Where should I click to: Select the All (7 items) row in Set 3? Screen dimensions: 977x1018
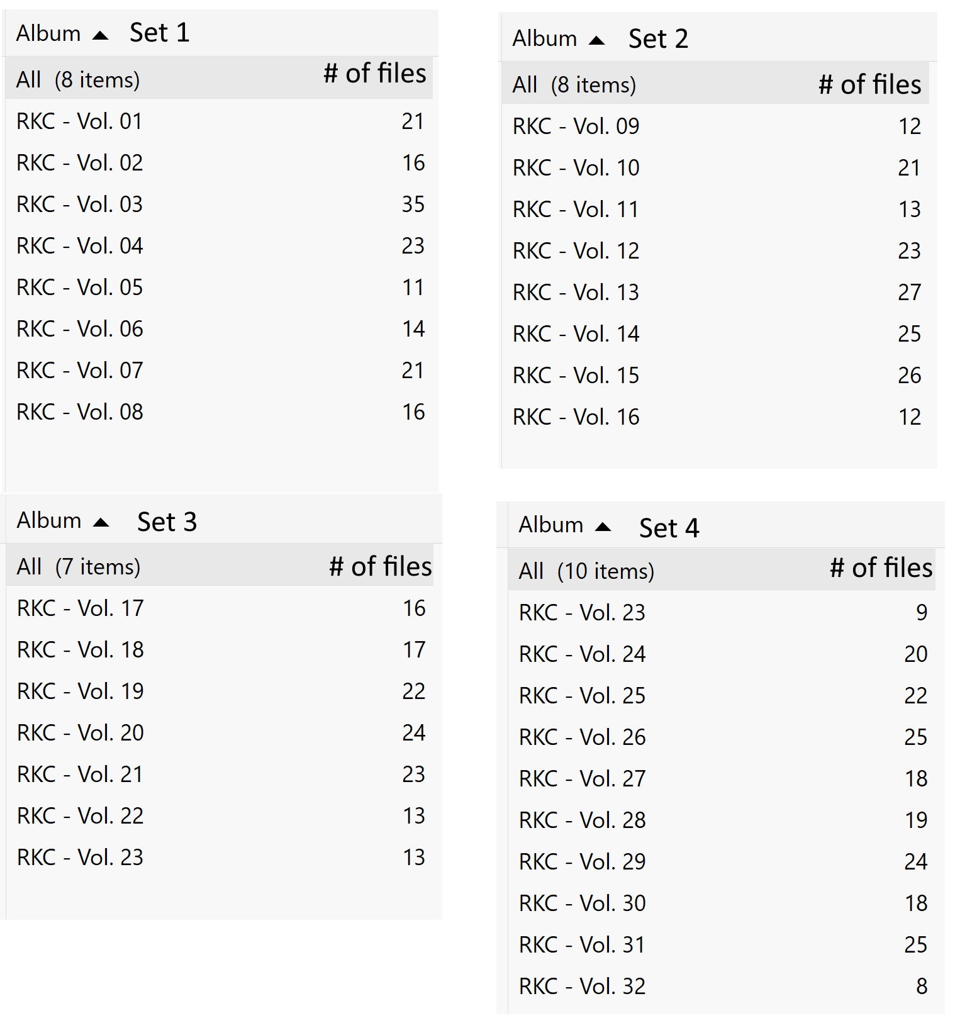pos(79,567)
